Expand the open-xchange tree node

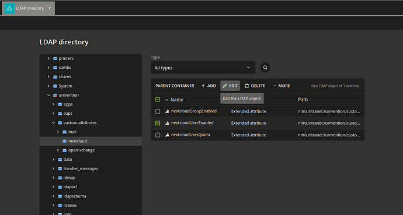click(x=58, y=150)
